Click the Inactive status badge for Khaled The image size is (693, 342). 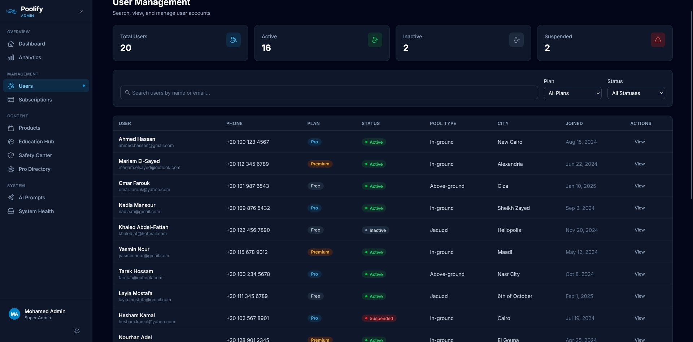[x=375, y=230]
